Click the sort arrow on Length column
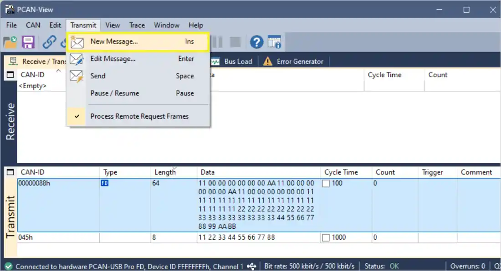This screenshot has width=501, height=271. point(174,168)
